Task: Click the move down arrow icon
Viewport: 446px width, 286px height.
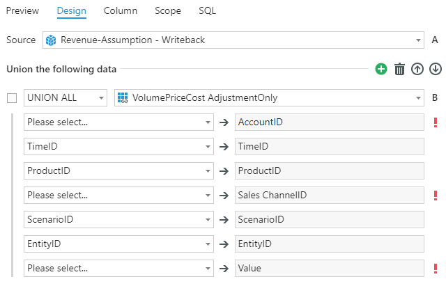Action: coord(436,69)
